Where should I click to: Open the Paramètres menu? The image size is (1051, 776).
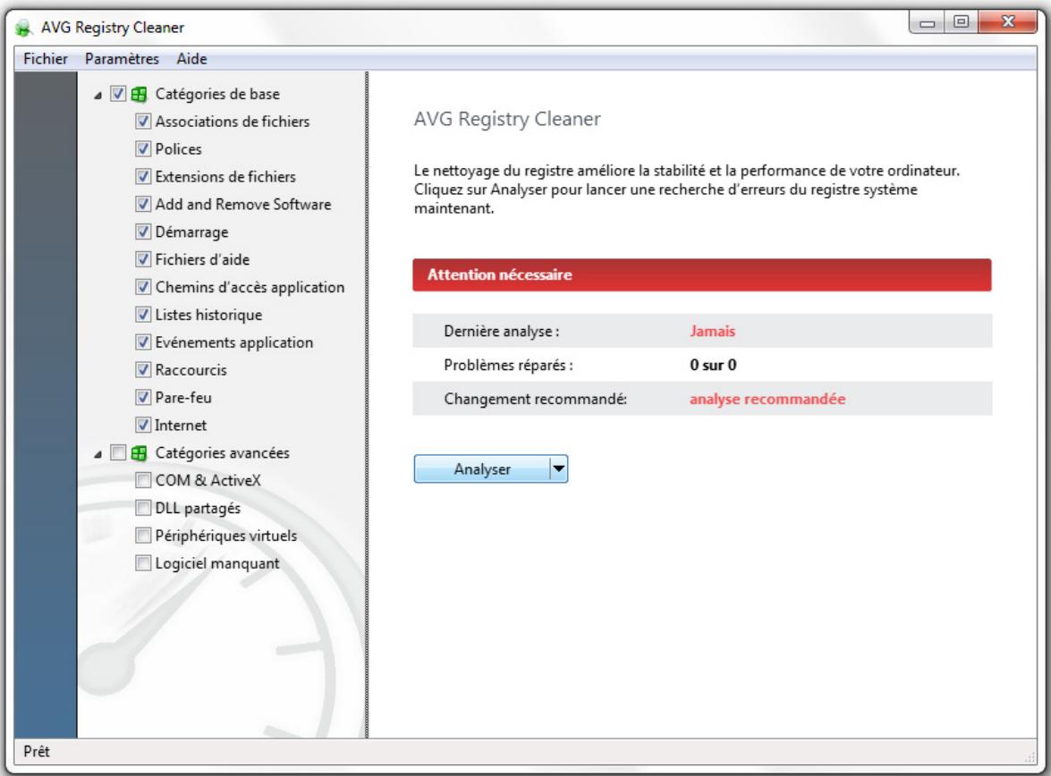coord(122,59)
